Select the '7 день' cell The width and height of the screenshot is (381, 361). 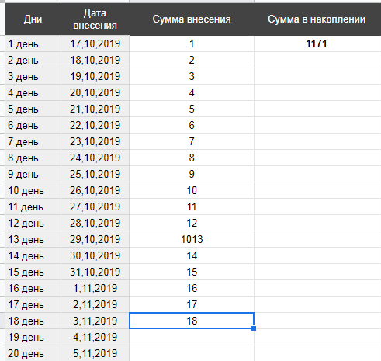tap(33, 141)
